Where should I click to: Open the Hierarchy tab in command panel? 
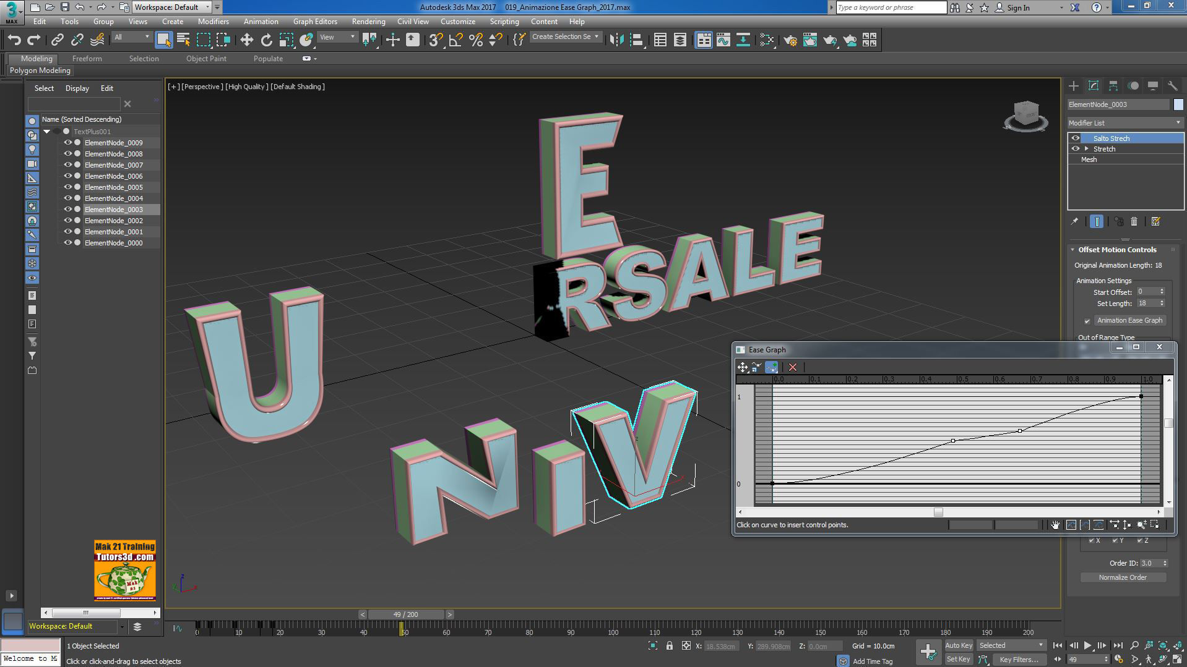[x=1113, y=86]
